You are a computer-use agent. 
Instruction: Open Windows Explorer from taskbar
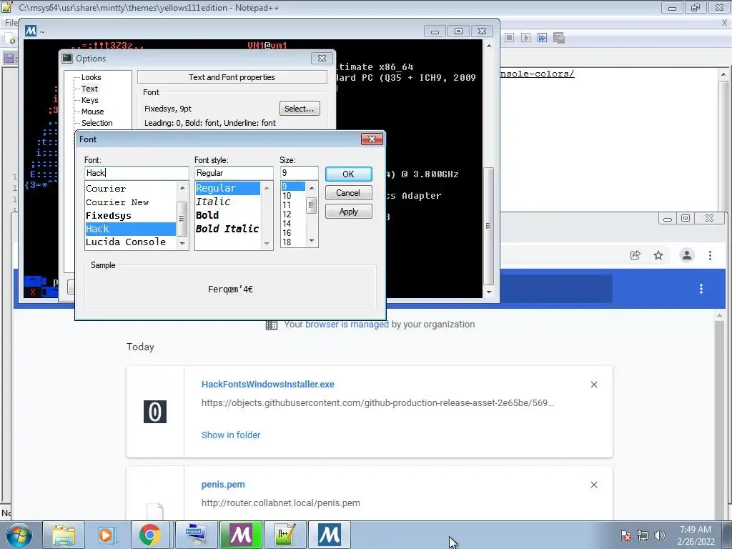point(64,535)
